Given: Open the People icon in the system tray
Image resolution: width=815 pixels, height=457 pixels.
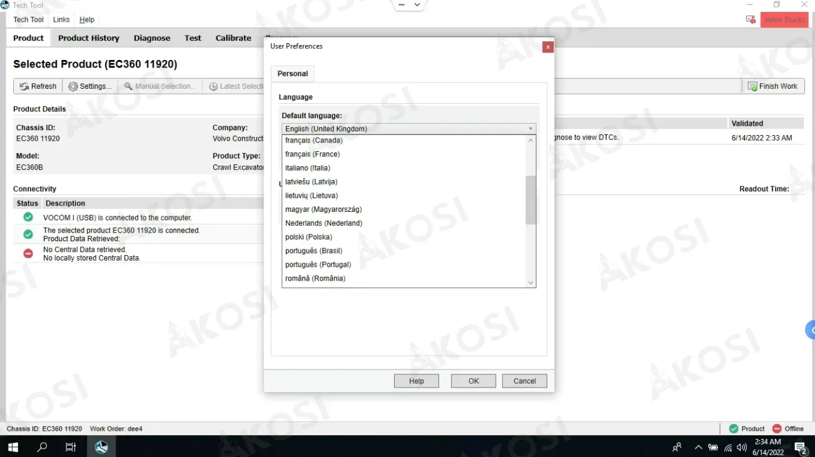Looking at the screenshot, I should (x=677, y=447).
